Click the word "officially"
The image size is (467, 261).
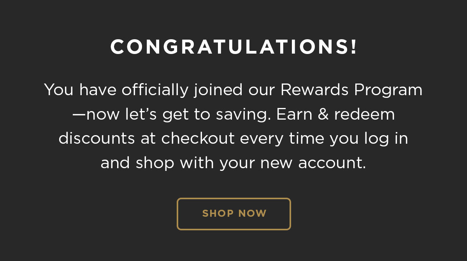[155, 91]
